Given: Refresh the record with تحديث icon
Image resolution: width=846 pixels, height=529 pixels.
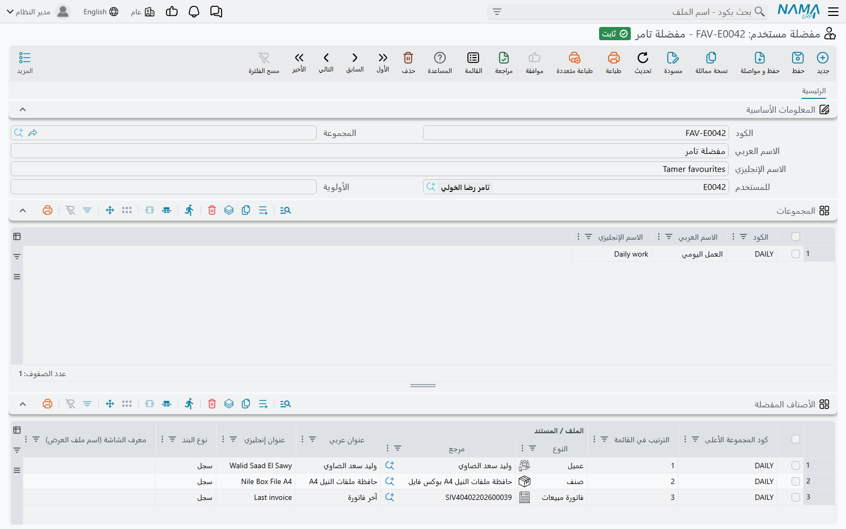Looking at the screenshot, I should click(643, 58).
